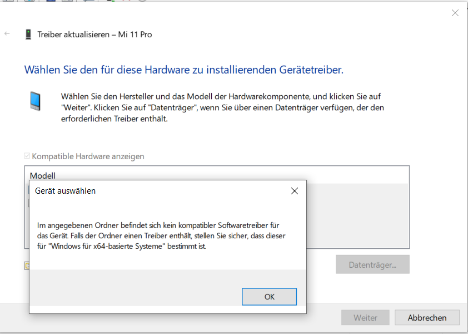Viewport: 468px width, 334px height.
Task: Click the Modell column header
Action: (43, 175)
